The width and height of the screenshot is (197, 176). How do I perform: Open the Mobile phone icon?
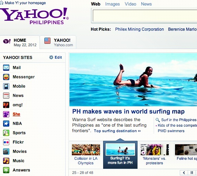(x=6, y=86)
